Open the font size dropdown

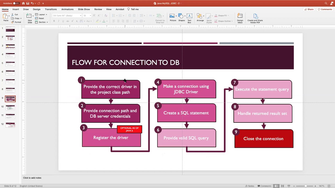click(87, 16)
